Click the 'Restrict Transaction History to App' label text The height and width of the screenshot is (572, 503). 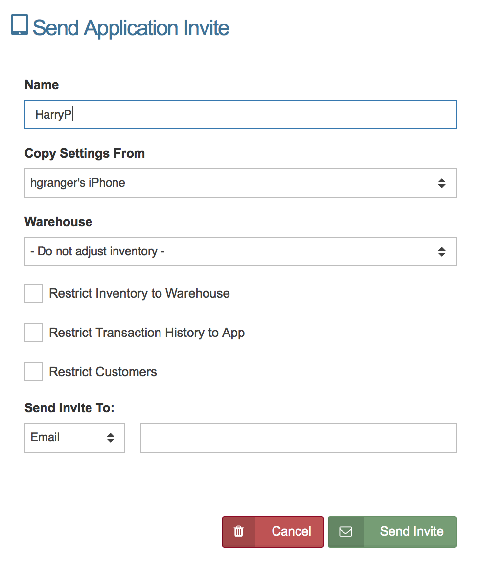(147, 333)
